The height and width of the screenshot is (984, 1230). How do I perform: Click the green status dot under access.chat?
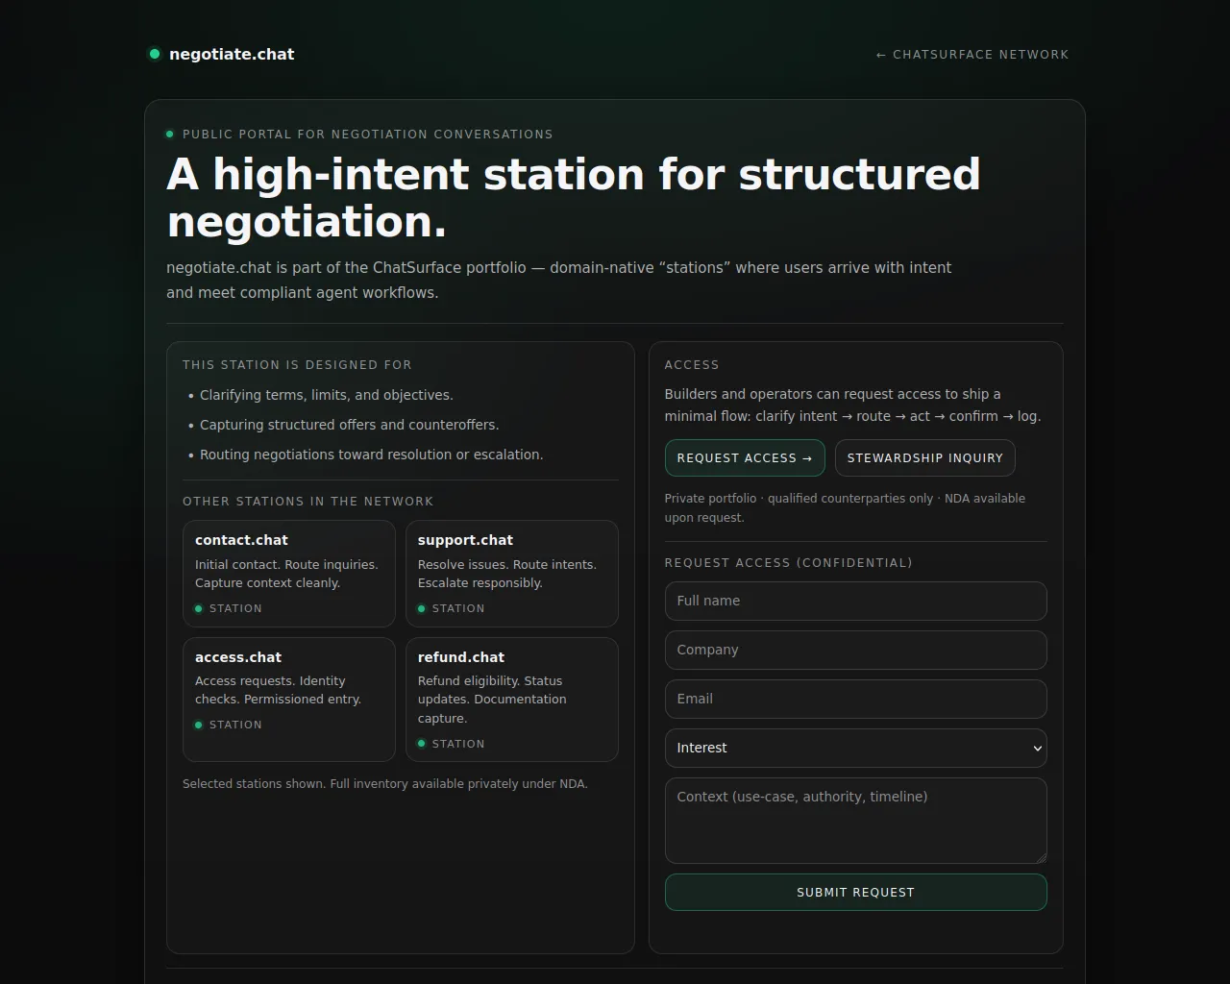[199, 725]
